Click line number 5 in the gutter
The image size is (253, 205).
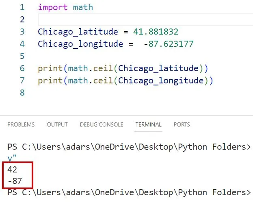pos(22,56)
